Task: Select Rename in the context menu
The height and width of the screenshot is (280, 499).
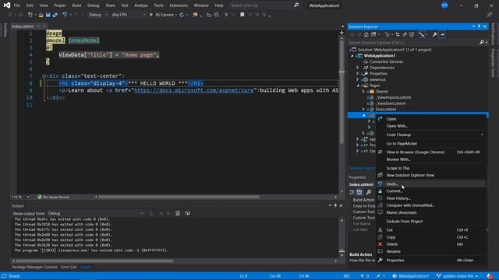Action: 431,251
